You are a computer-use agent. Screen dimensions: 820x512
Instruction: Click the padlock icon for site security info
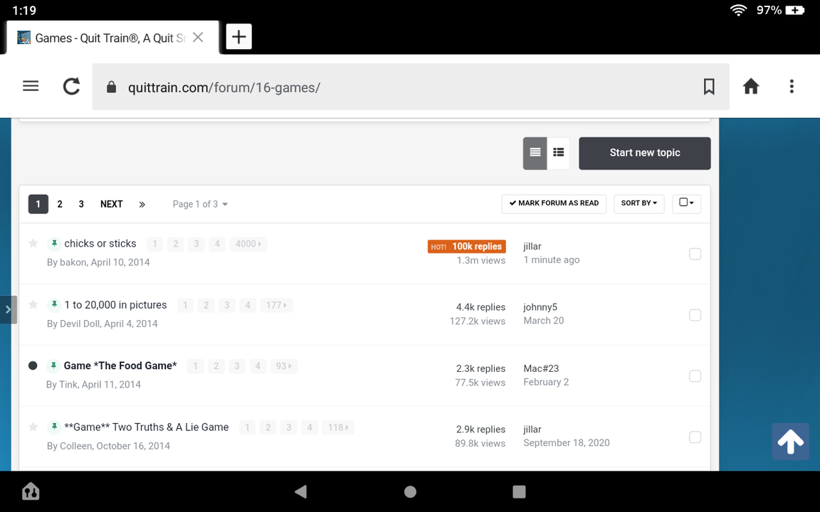tap(111, 87)
